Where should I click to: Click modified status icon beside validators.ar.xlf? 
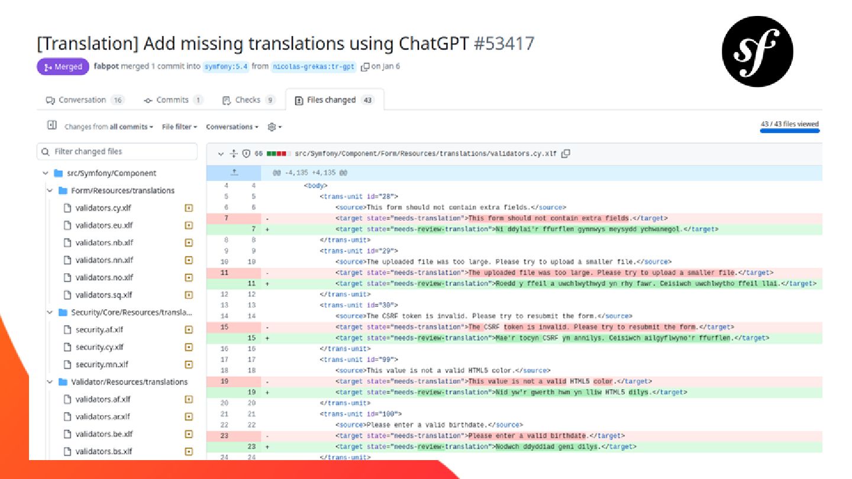pos(189,417)
